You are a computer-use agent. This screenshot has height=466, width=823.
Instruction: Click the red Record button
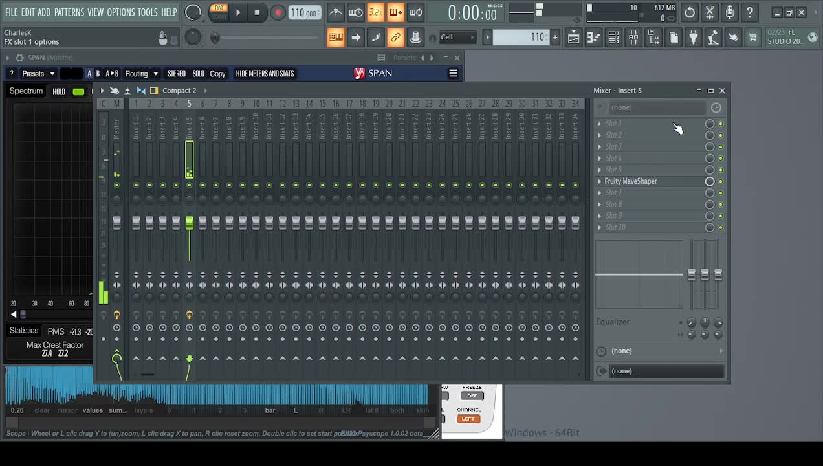click(278, 12)
